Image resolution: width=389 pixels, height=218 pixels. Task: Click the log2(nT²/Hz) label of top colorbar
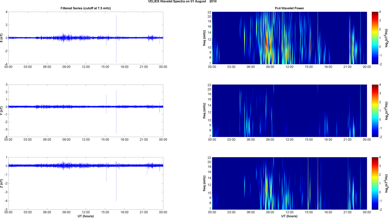(x=386, y=38)
